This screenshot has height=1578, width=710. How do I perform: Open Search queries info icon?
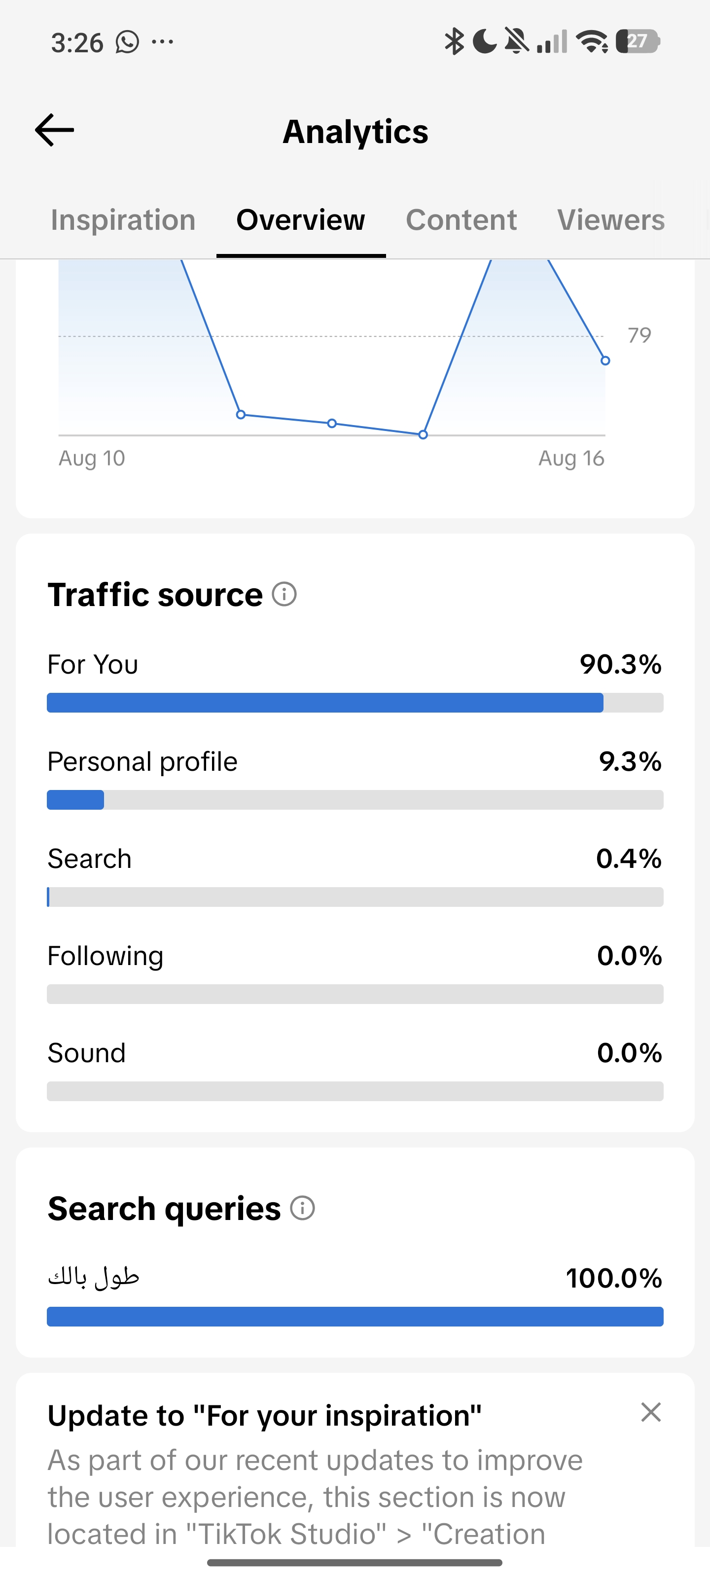[303, 1208]
